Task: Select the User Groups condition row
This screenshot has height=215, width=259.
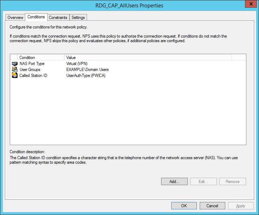Action: 128,70
